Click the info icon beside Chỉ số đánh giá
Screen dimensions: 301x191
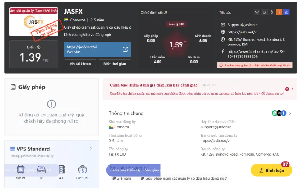165,12
